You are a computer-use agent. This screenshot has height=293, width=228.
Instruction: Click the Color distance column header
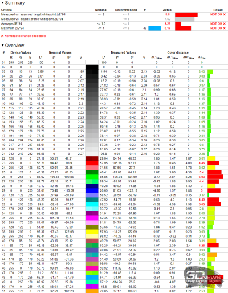pyautogui.click(x=178, y=52)
